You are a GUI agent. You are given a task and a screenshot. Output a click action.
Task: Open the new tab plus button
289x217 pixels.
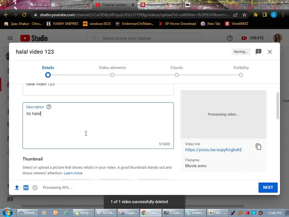[x=233, y=5]
